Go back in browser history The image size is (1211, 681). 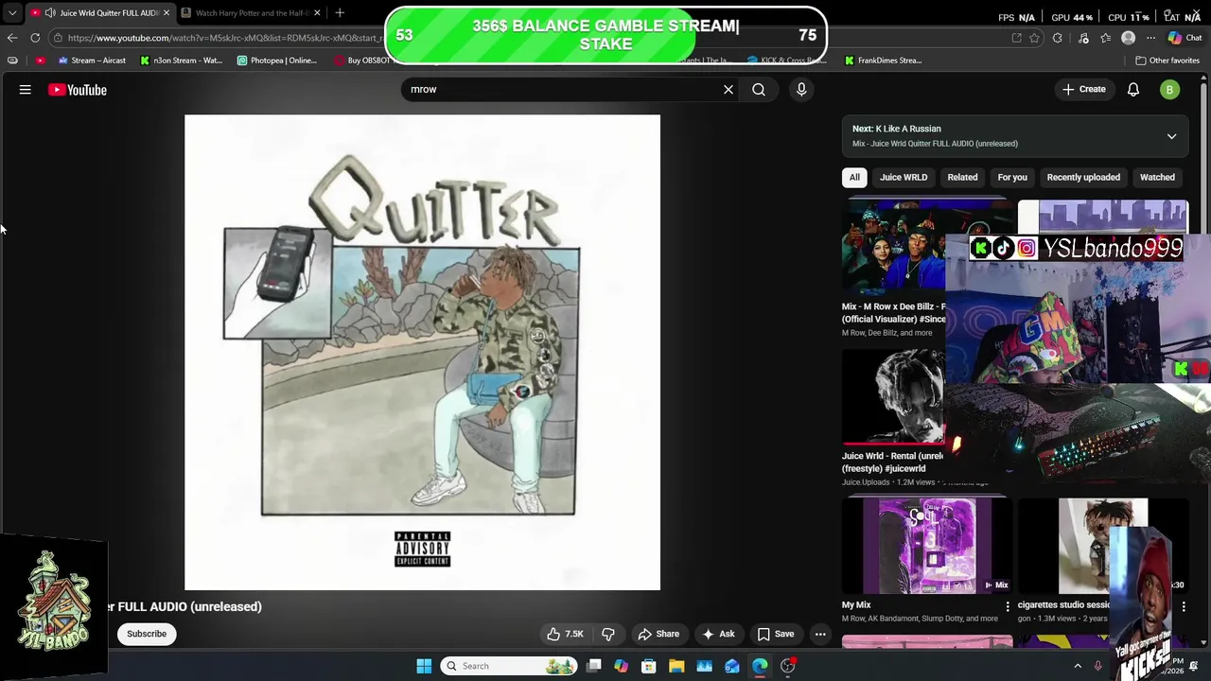(x=11, y=38)
